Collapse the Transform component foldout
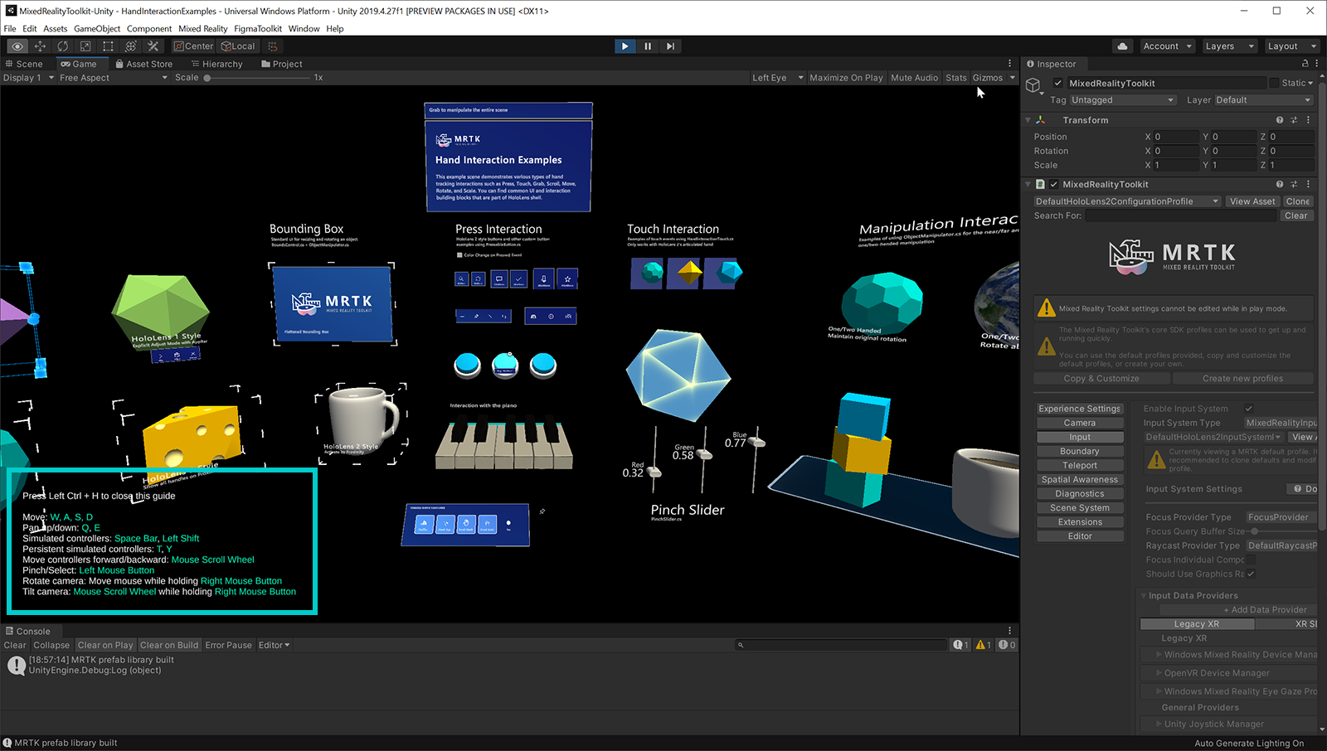Screen dimensions: 1327x751 point(1028,120)
